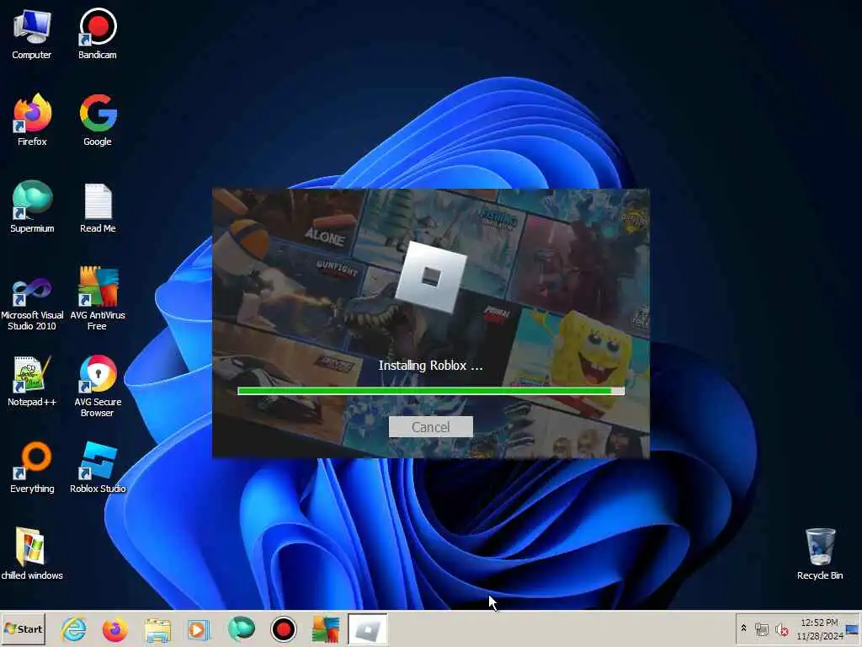Open the Start menu
Image resolution: width=862 pixels, height=647 pixels.
click(x=23, y=628)
